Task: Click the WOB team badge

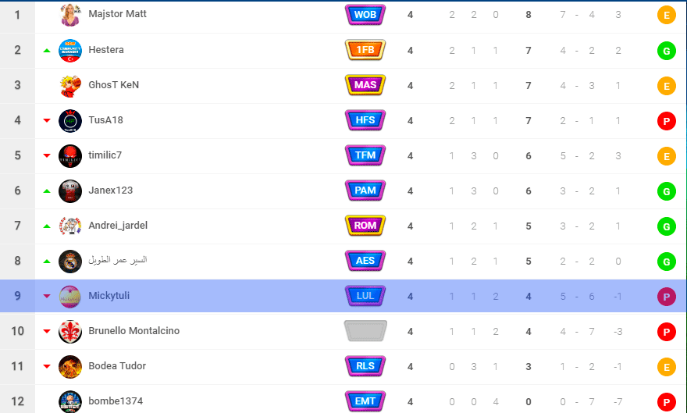Action: point(365,15)
